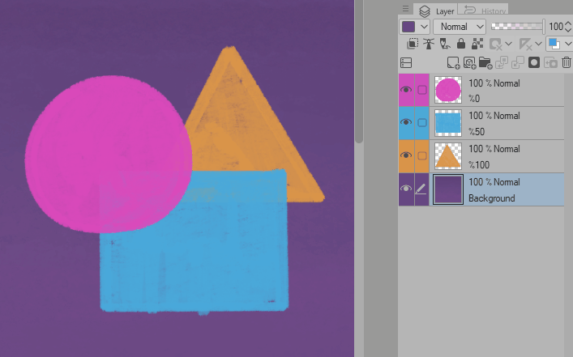Create a new layer folder

(x=485, y=63)
